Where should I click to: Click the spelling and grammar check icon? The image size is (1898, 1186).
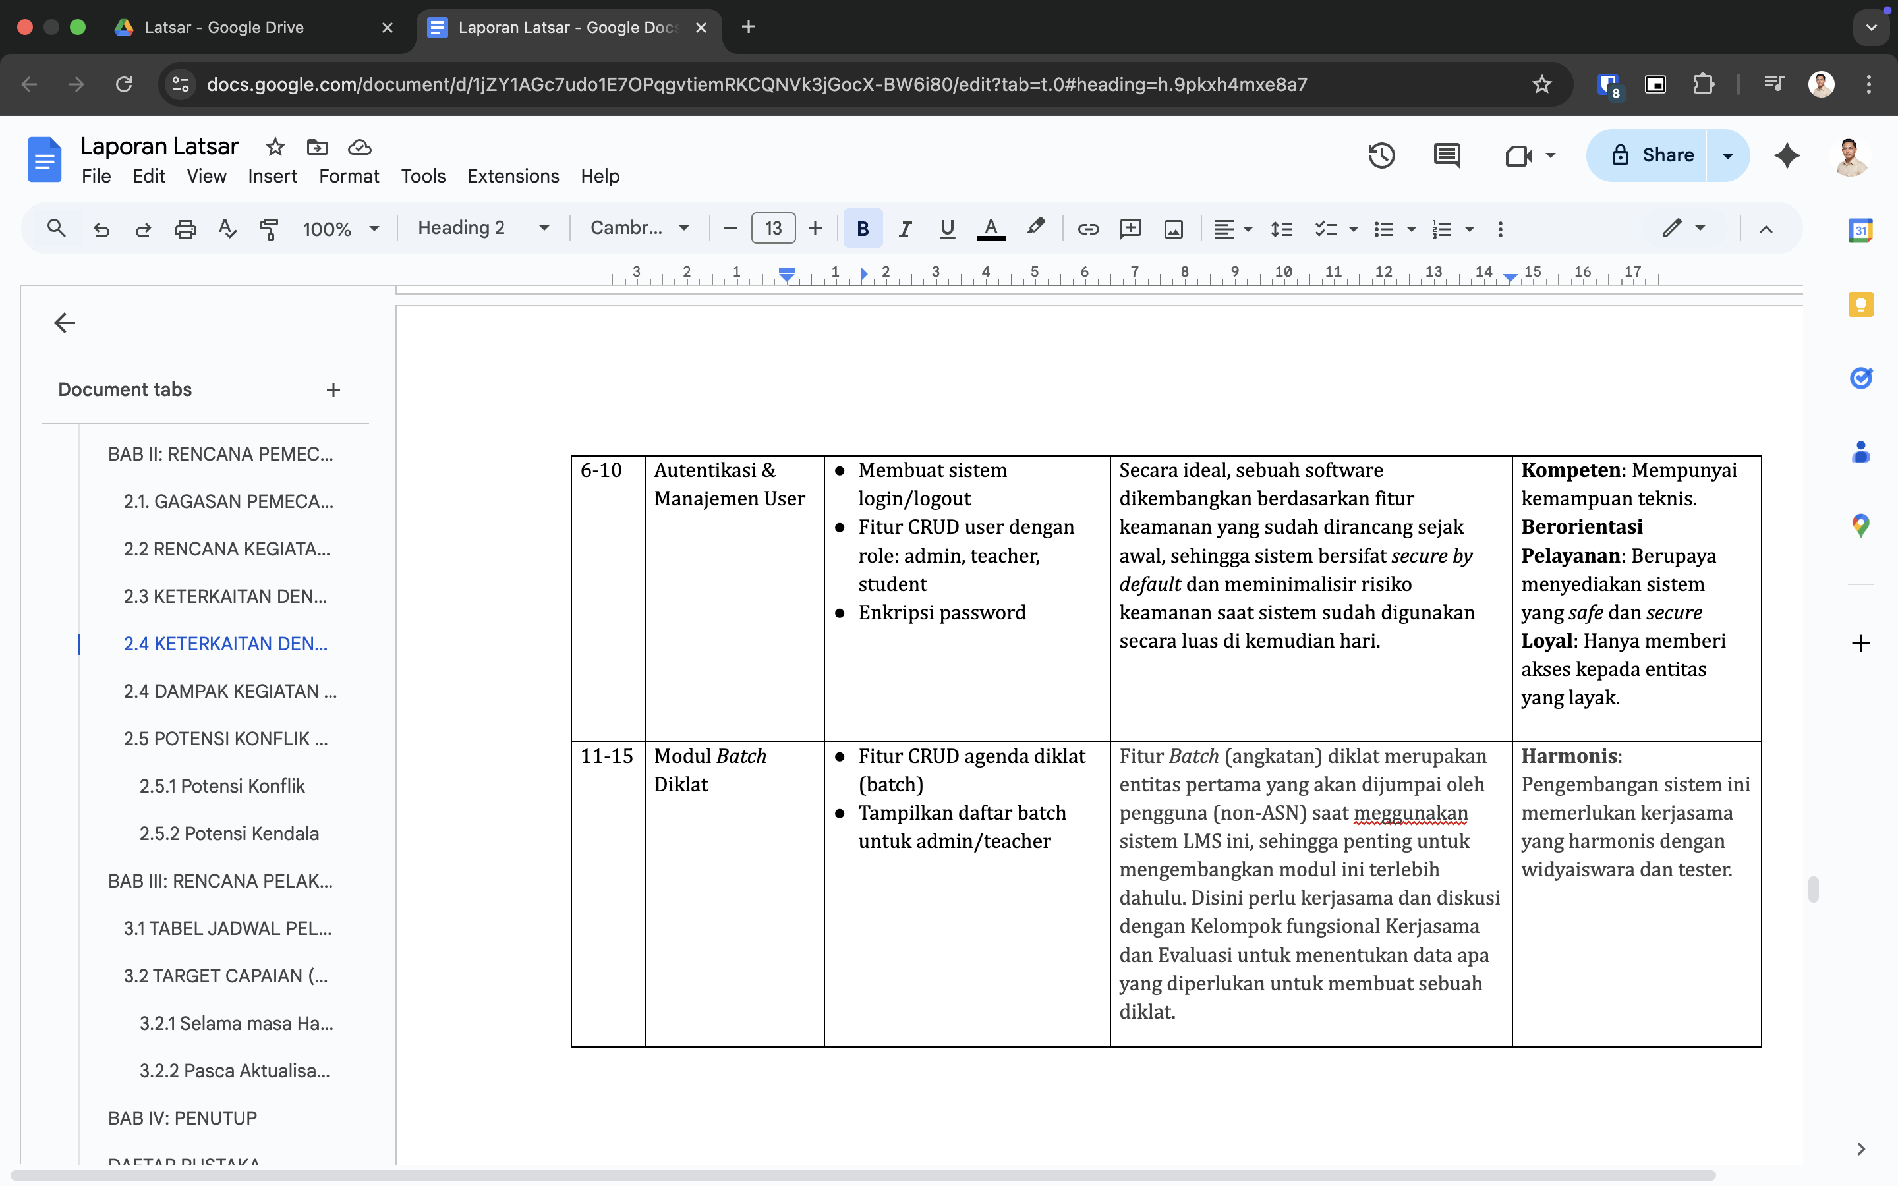pos(227,229)
